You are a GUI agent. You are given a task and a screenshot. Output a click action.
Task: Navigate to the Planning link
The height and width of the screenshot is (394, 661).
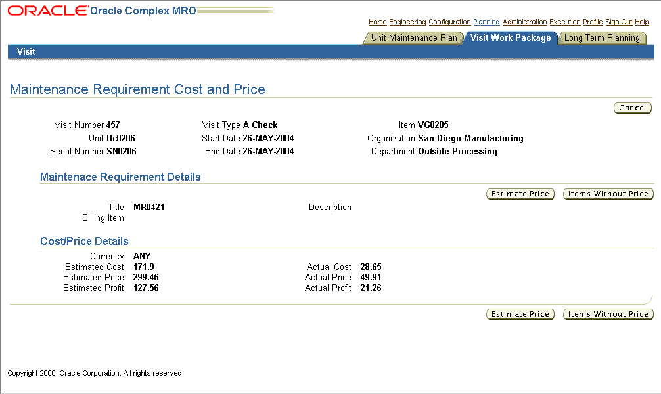(486, 22)
